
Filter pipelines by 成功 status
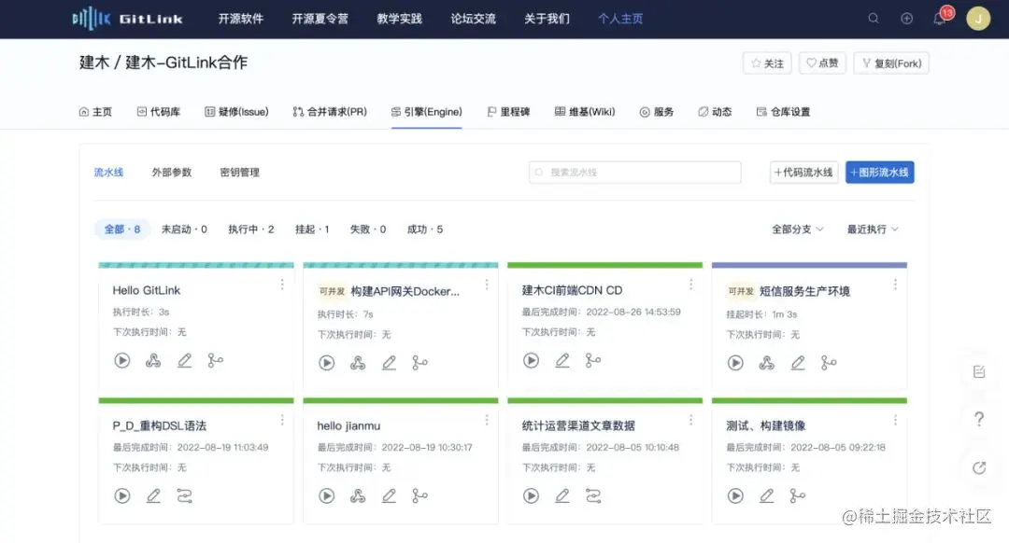tap(424, 229)
